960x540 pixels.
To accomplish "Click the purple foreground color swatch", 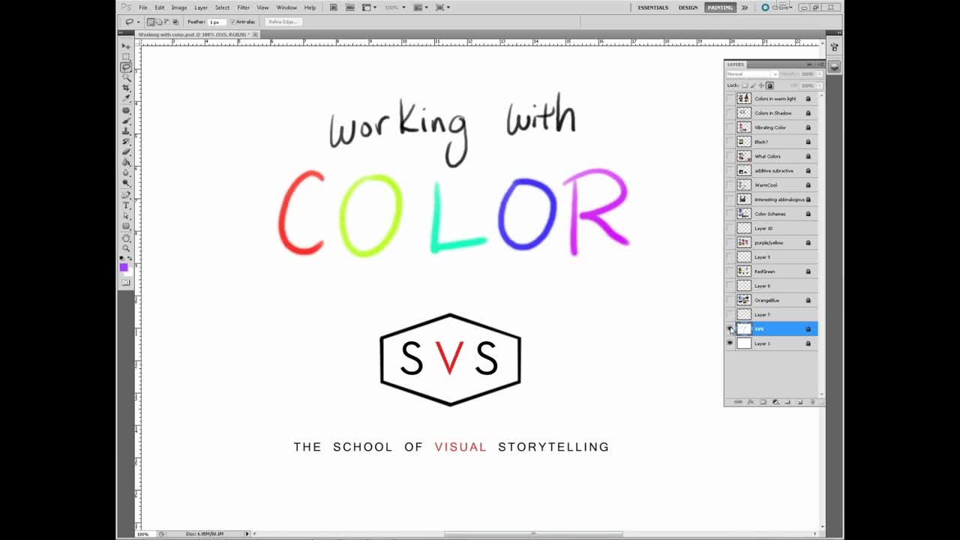I will coord(124,267).
